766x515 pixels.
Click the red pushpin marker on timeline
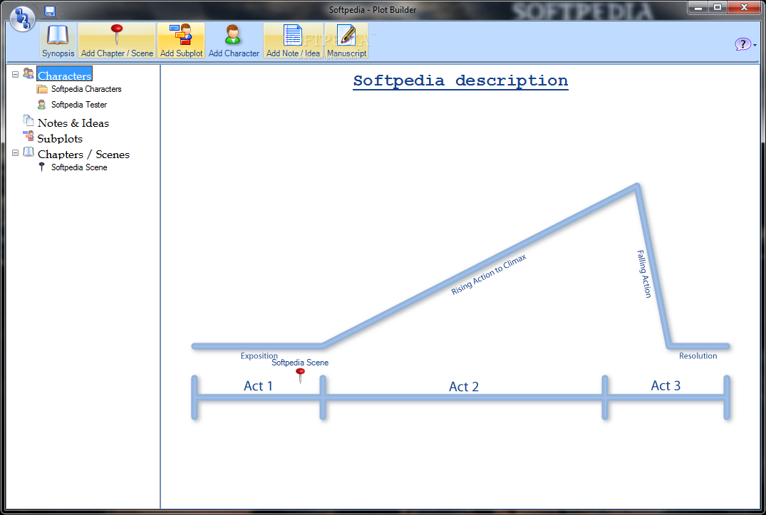click(301, 375)
